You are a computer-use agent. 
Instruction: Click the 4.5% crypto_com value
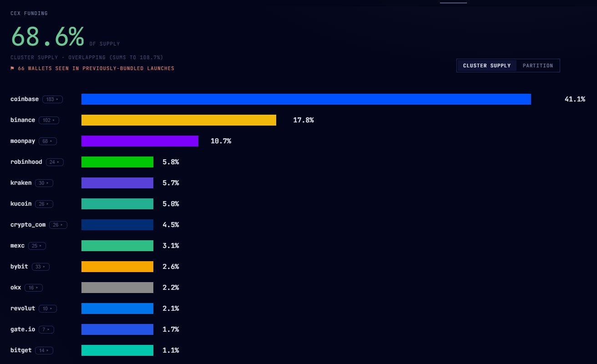click(x=171, y=225)
